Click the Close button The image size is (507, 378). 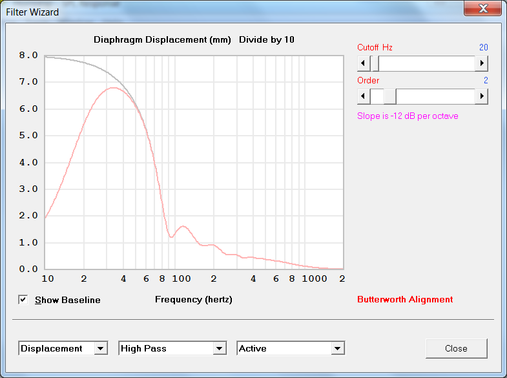(x=456, y=348)
